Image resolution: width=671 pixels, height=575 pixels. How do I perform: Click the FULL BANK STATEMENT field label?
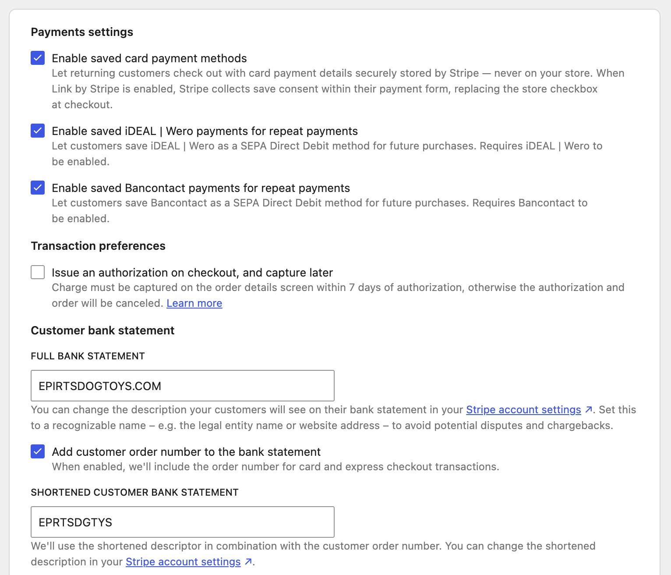tap(88, 356)
